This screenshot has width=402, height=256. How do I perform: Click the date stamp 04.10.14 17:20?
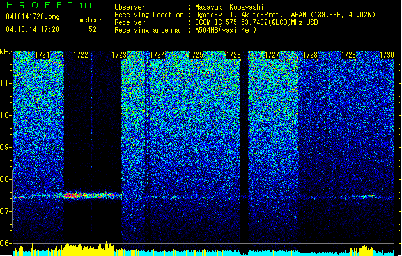(x=33, y=29)
